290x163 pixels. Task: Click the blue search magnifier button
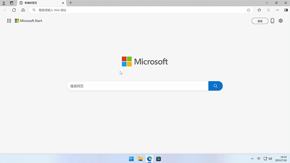[215, 86]
